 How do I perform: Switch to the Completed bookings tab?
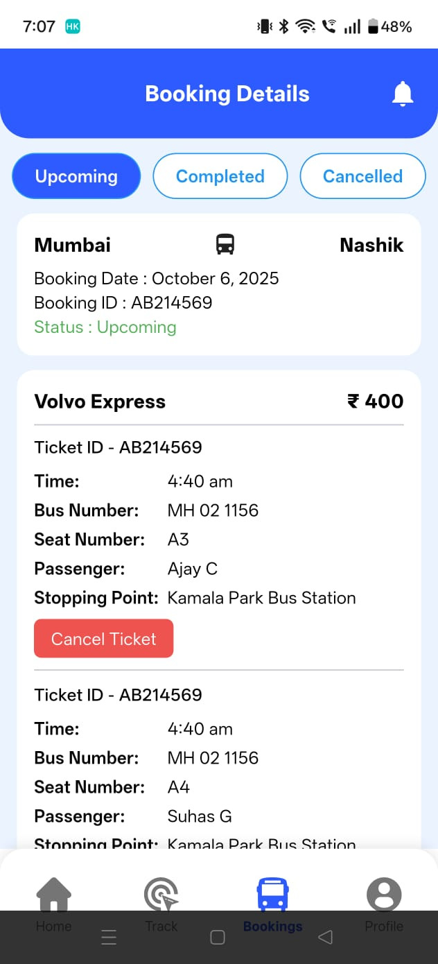click(x=220, y=176)
